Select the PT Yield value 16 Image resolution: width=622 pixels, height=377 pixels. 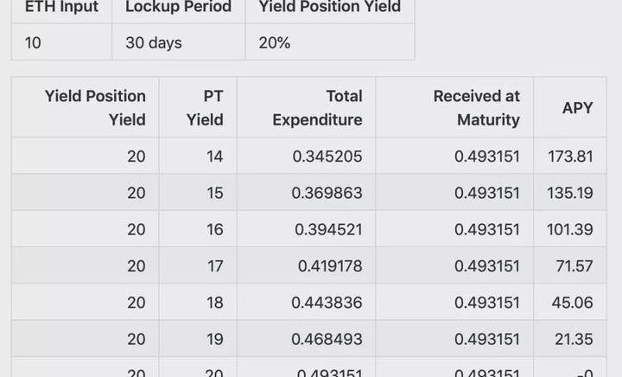[214, 229]
